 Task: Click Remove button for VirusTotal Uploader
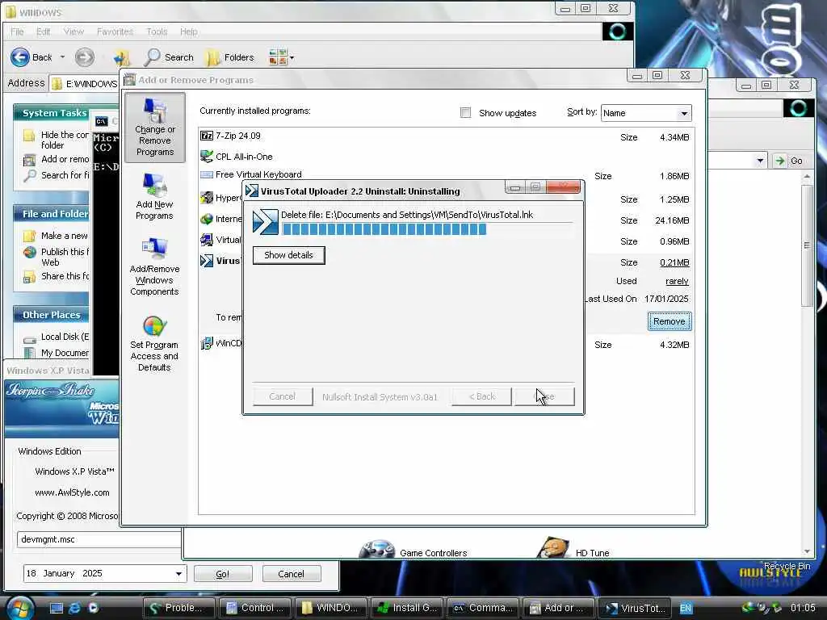click(x=670, y=321)
